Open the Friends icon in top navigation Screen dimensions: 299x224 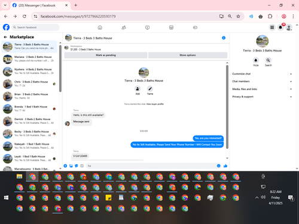[124, 27]
